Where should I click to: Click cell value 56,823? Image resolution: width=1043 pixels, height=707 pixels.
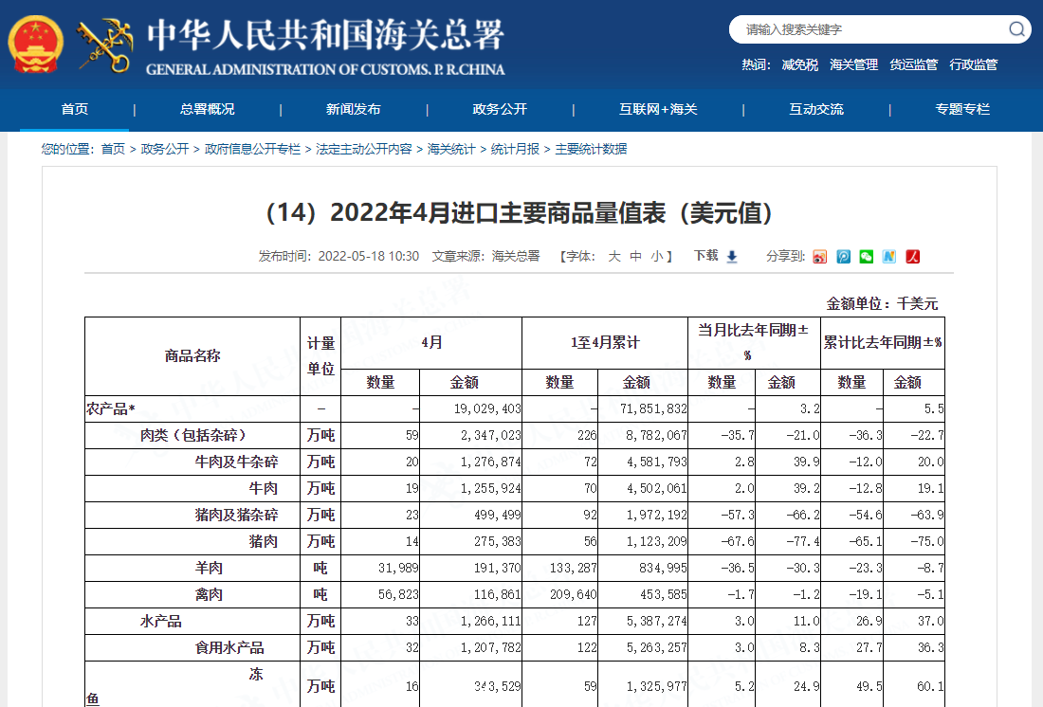pyautogui.click(x=398, y=595)
